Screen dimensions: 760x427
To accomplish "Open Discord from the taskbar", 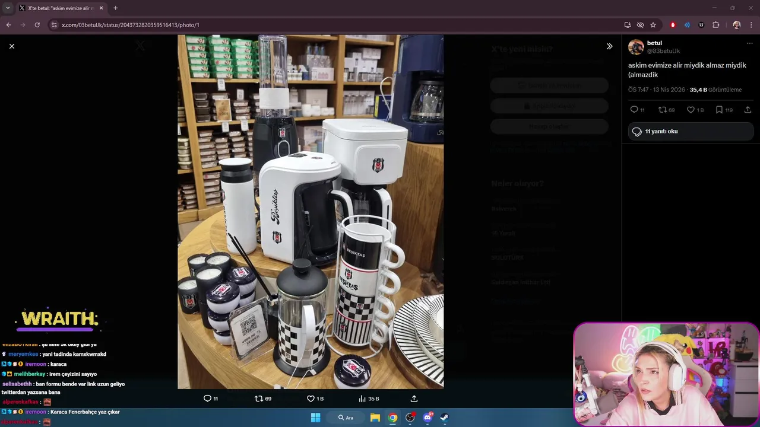I will pos(427,418).
